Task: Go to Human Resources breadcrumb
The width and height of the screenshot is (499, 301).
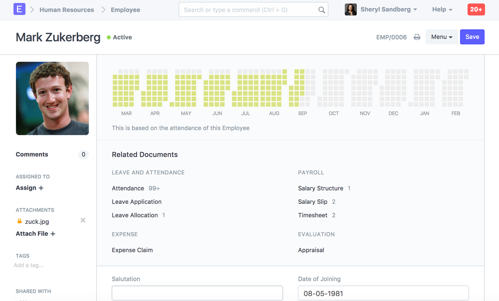Action: coord(66,10)
